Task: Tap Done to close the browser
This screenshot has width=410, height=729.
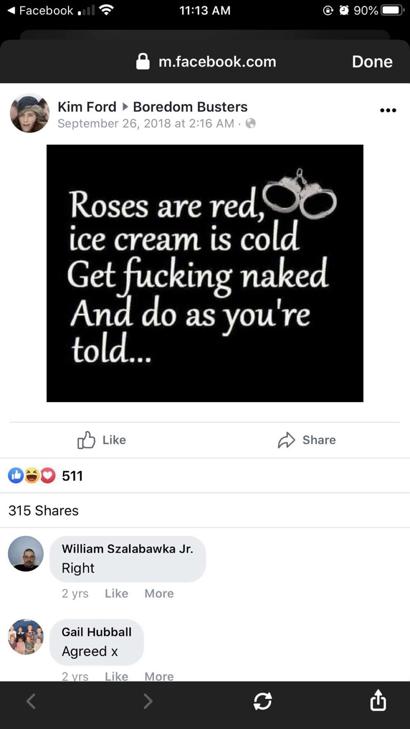Action: [x=372, y=62]
